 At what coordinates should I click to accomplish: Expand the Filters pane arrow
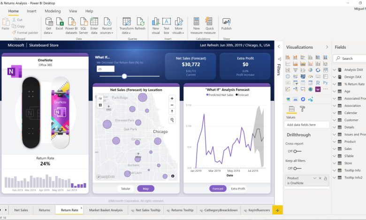click(279, 46)
